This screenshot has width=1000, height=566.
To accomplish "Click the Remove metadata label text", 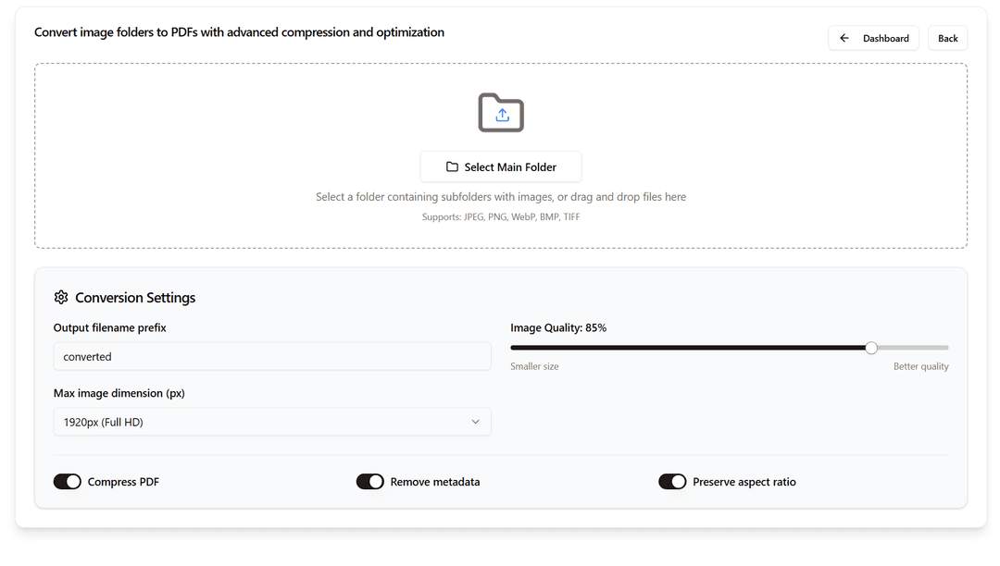I will click(x=435, y=482).
